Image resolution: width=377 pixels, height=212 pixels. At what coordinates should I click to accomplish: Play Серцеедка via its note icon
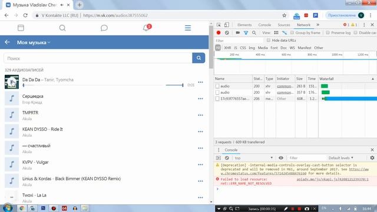12,98
